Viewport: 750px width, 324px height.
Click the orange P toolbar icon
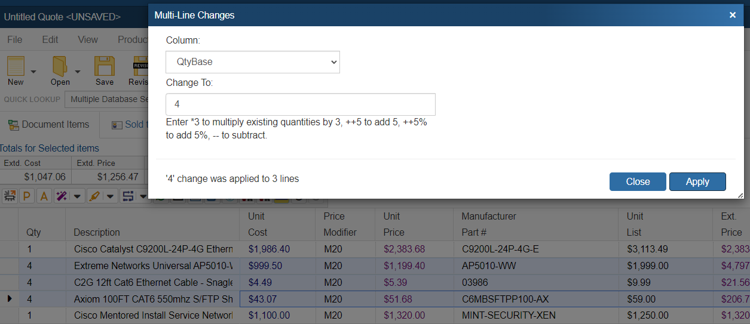(27, 196)
